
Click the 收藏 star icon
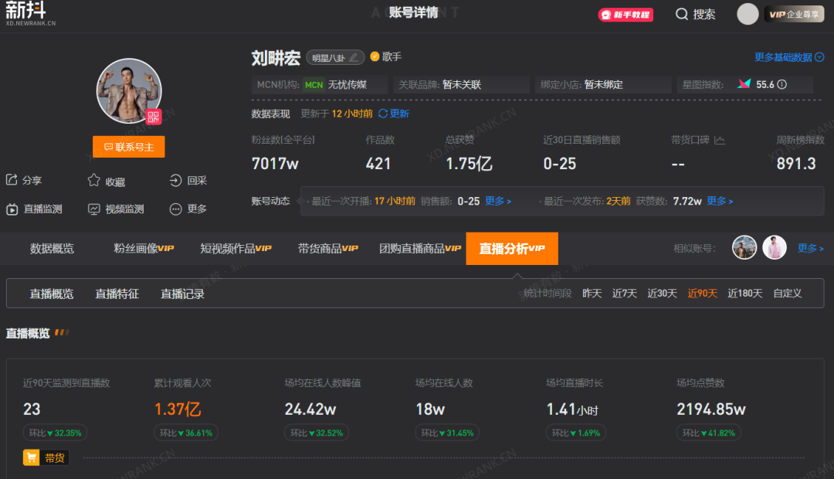pyautogui.click(x=93, y=181)
